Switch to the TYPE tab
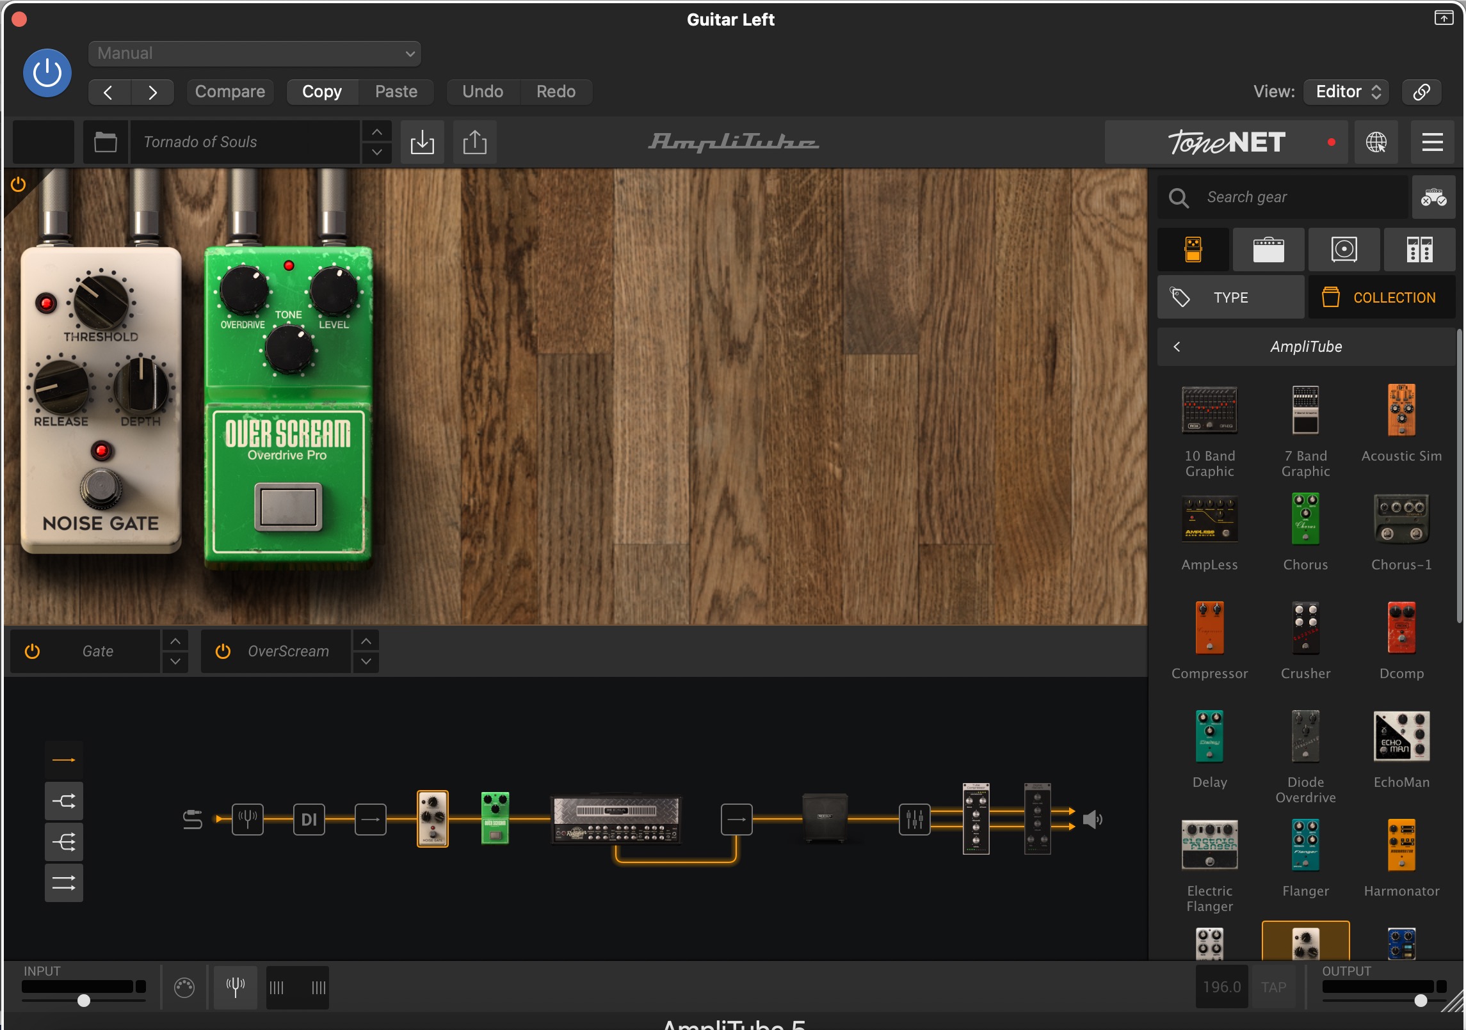This screenshot has width=1466, height=1030. click(x=1230, y=297)
